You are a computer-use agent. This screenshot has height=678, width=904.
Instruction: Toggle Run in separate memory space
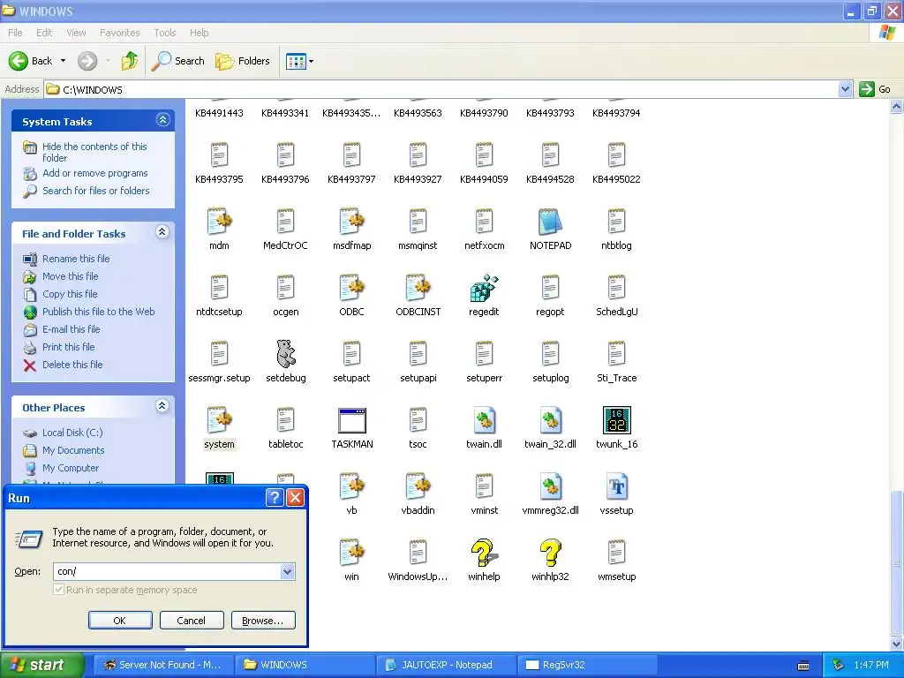pos(59,590)
